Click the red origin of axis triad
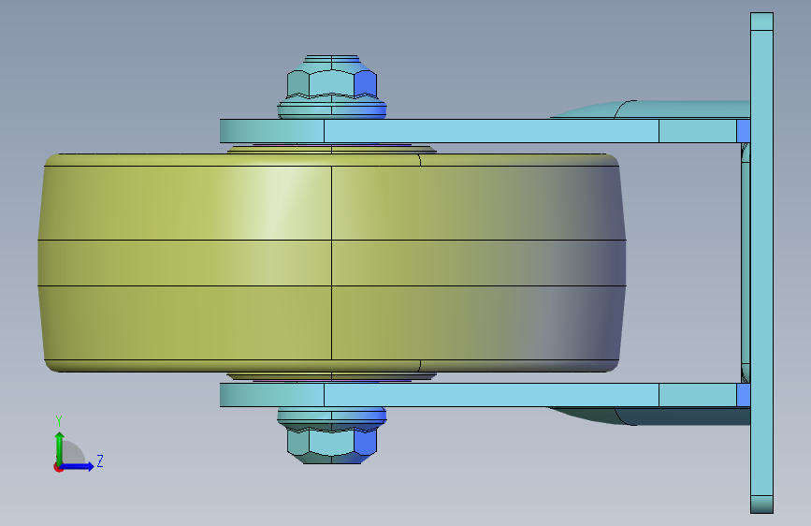This screenshot has height=526, width=811. [58, 468]
